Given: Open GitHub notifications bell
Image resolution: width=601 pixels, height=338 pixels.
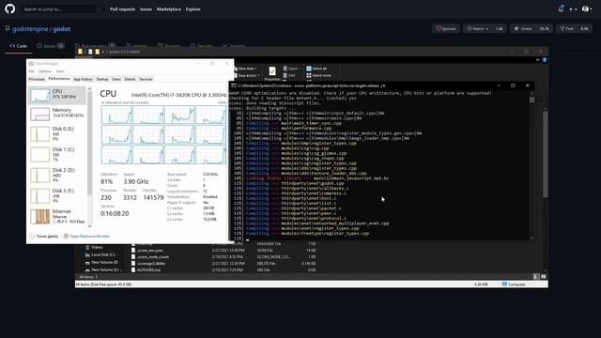Looking at the screenshot, I should [x=562, y=8].
